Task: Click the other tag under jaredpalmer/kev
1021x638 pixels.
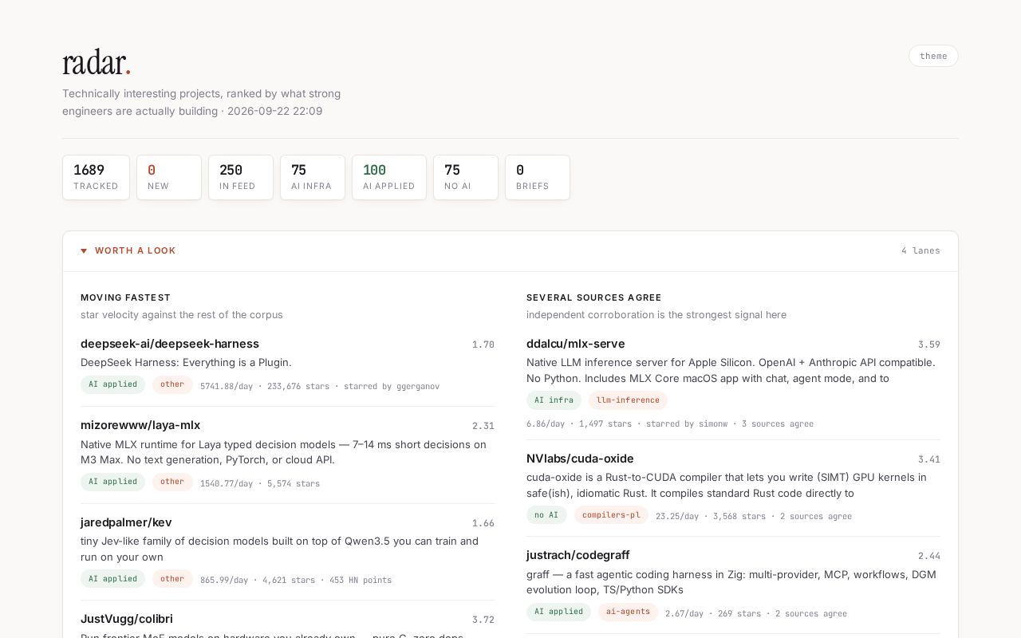Action: [172, 579]
